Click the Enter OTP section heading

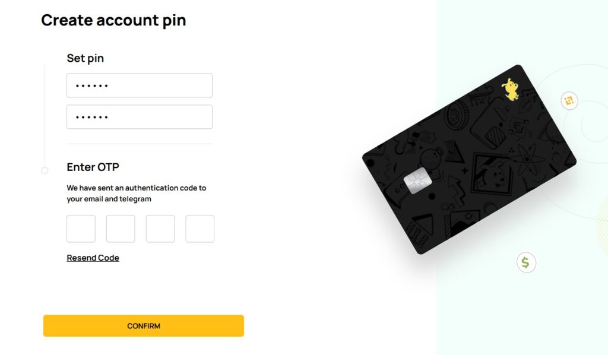tap(93, 167)
